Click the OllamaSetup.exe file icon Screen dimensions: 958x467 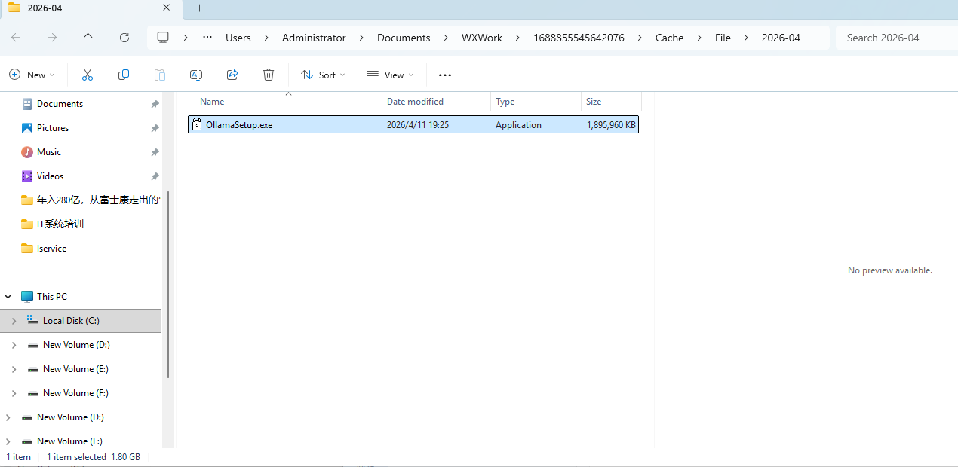[197, 125]
